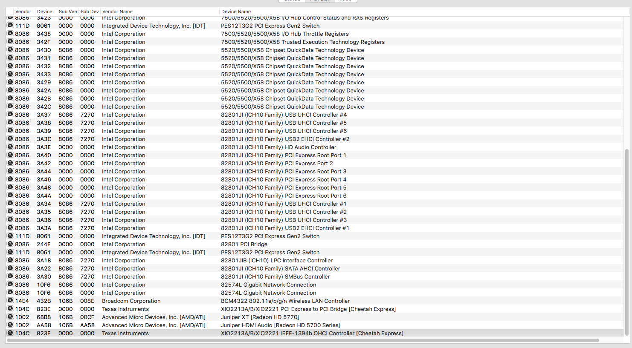This screenshot has height=348, width=632.
Task: Open the lookup icon for device 3430
Action: tap(10, 49)
